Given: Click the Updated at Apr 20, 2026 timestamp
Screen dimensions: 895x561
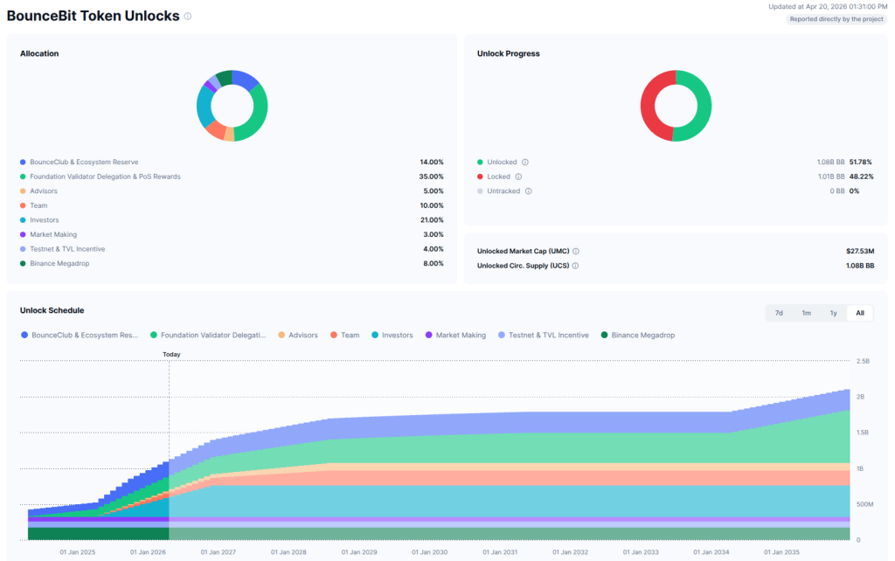Looking at the screenshot, I should [828, 7].
